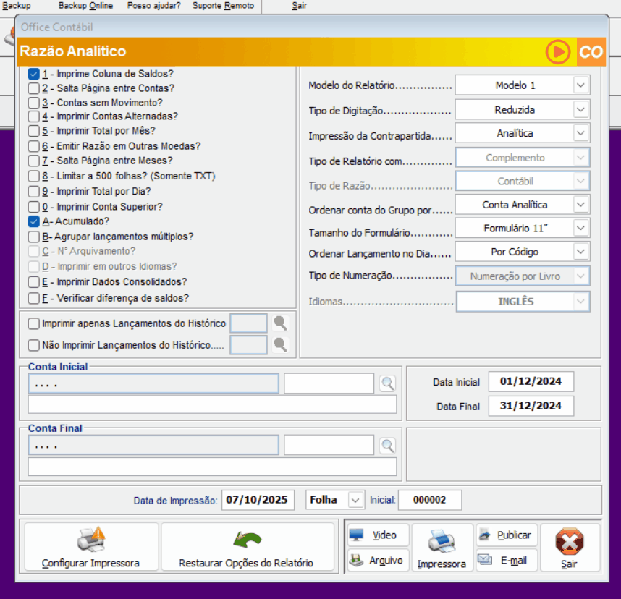Click the Publicar button
Viewport: 621px width, 599px height.
(506, 535)
